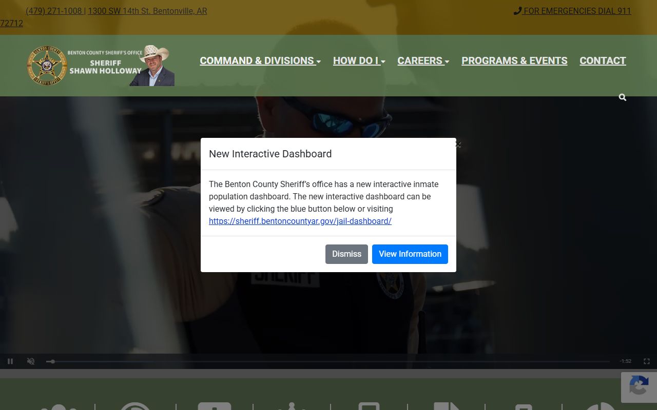Click the search magnifier icon
The width and height of the screenshot is (657, 410).
click(622, 97)
